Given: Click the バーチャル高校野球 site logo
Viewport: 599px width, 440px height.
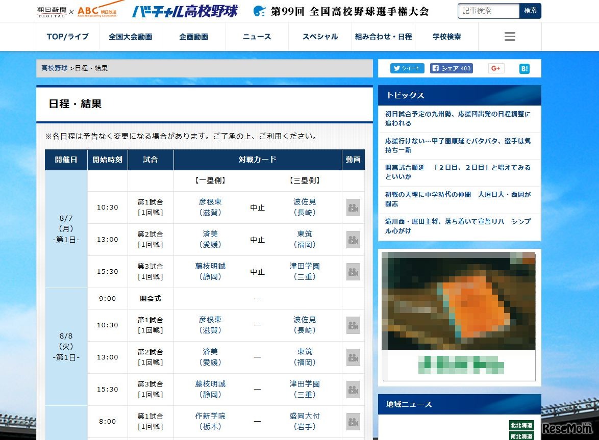Looking at the screenshot, I should point(185,11).
